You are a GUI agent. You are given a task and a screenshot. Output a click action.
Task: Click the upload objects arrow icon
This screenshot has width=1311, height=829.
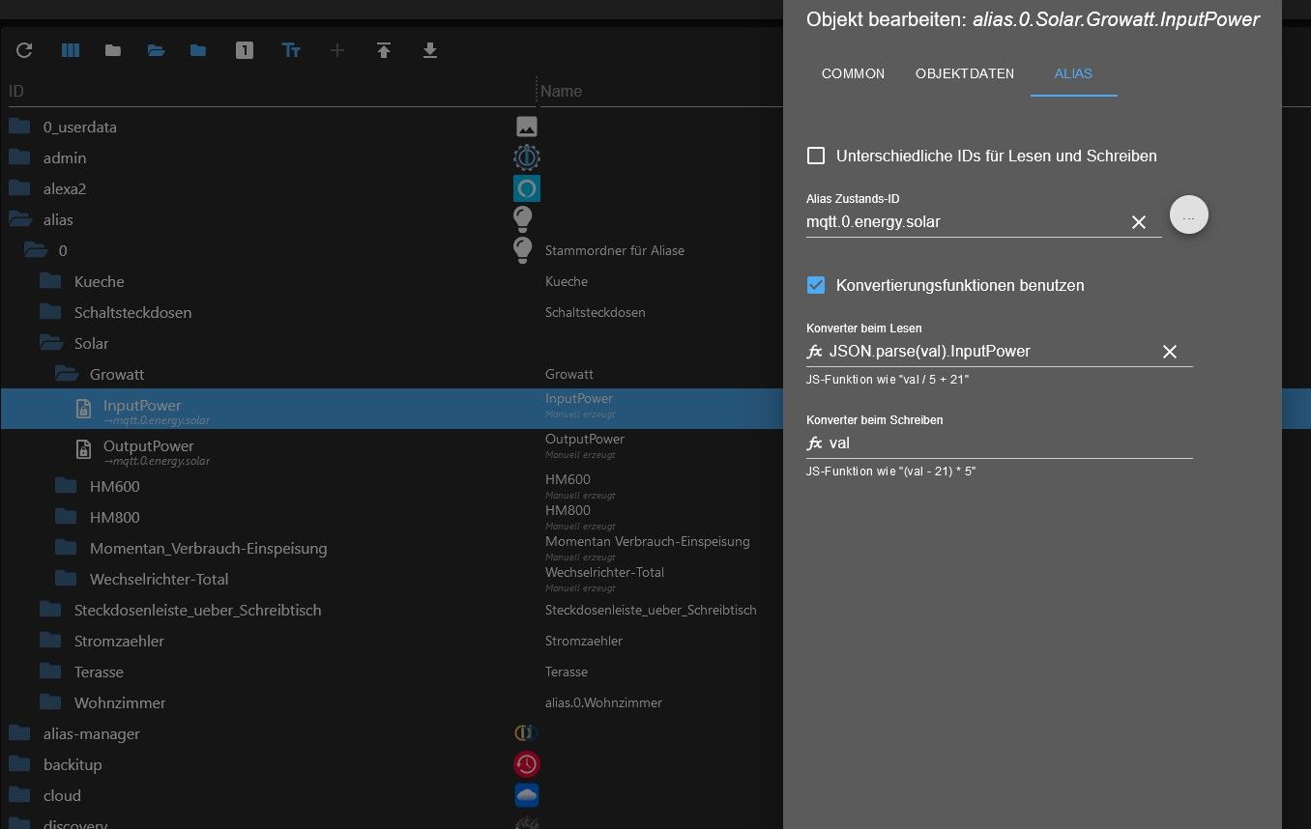(x=384, y=50)
